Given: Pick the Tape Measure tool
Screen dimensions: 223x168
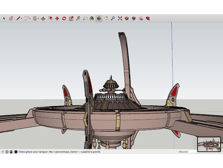Looking at the screenshot, I should click(x=78, y=18).
